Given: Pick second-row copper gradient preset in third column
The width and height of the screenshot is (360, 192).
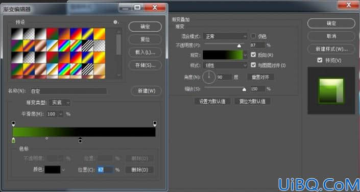Looking at the screenshot, I should pos(41,46).
